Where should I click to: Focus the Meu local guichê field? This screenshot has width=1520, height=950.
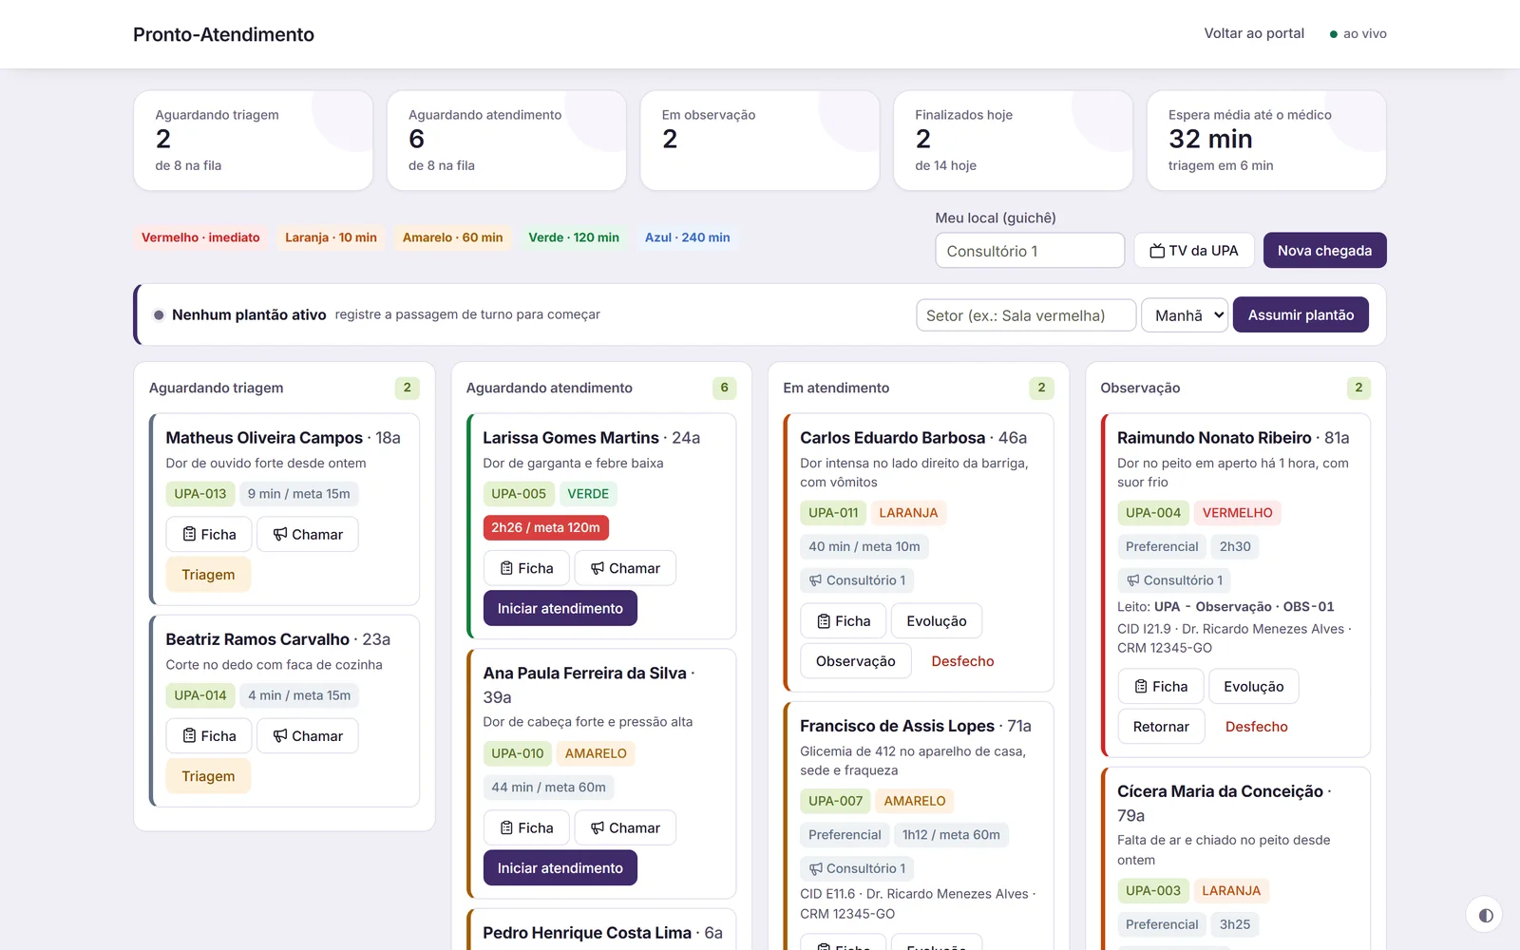tap(1030, 251)
